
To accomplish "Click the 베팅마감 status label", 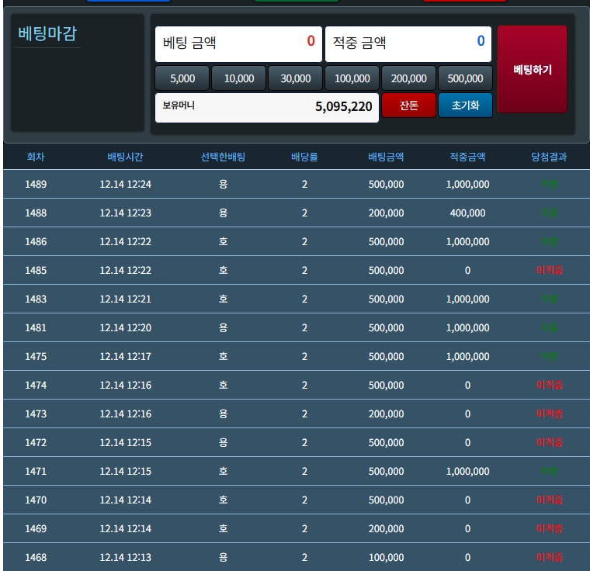I will [x=47, y=34].
